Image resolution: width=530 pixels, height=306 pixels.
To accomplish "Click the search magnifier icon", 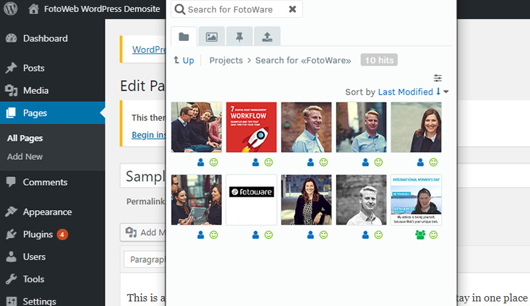I will [x=180, y=10].
